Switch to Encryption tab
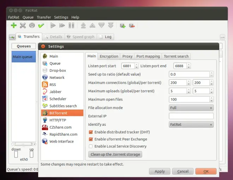 (109, 56)
